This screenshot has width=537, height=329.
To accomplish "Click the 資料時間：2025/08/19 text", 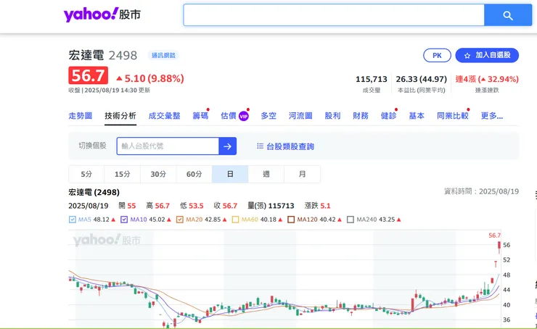I will click(481, 191).
